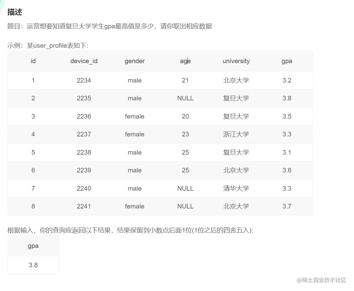354x291 pixels.
Task: Click 复旦大学 in row 2236
Action: click(x=236, y=116)
